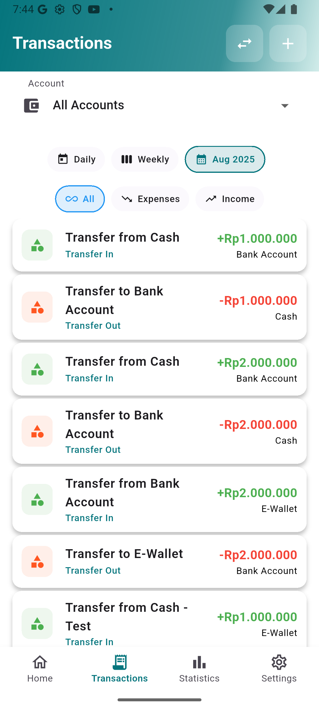
Task: Filter transactions by Expenses chip
Action: (150, 199)
